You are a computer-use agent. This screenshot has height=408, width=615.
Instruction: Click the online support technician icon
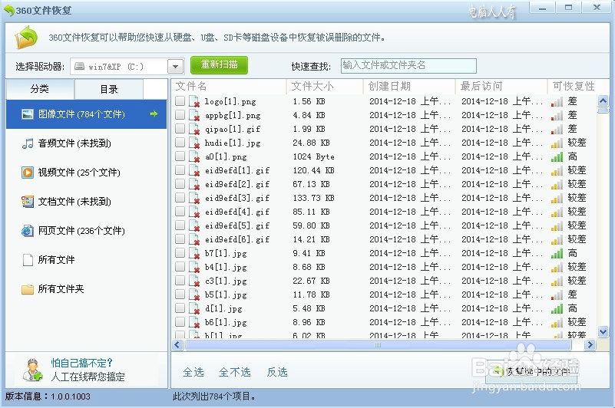tap(32, 370)
